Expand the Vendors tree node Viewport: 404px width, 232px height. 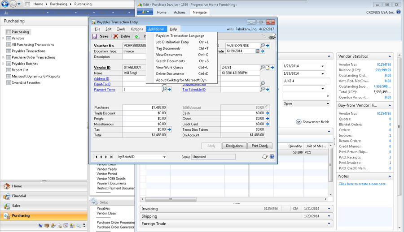pos(3,39)
